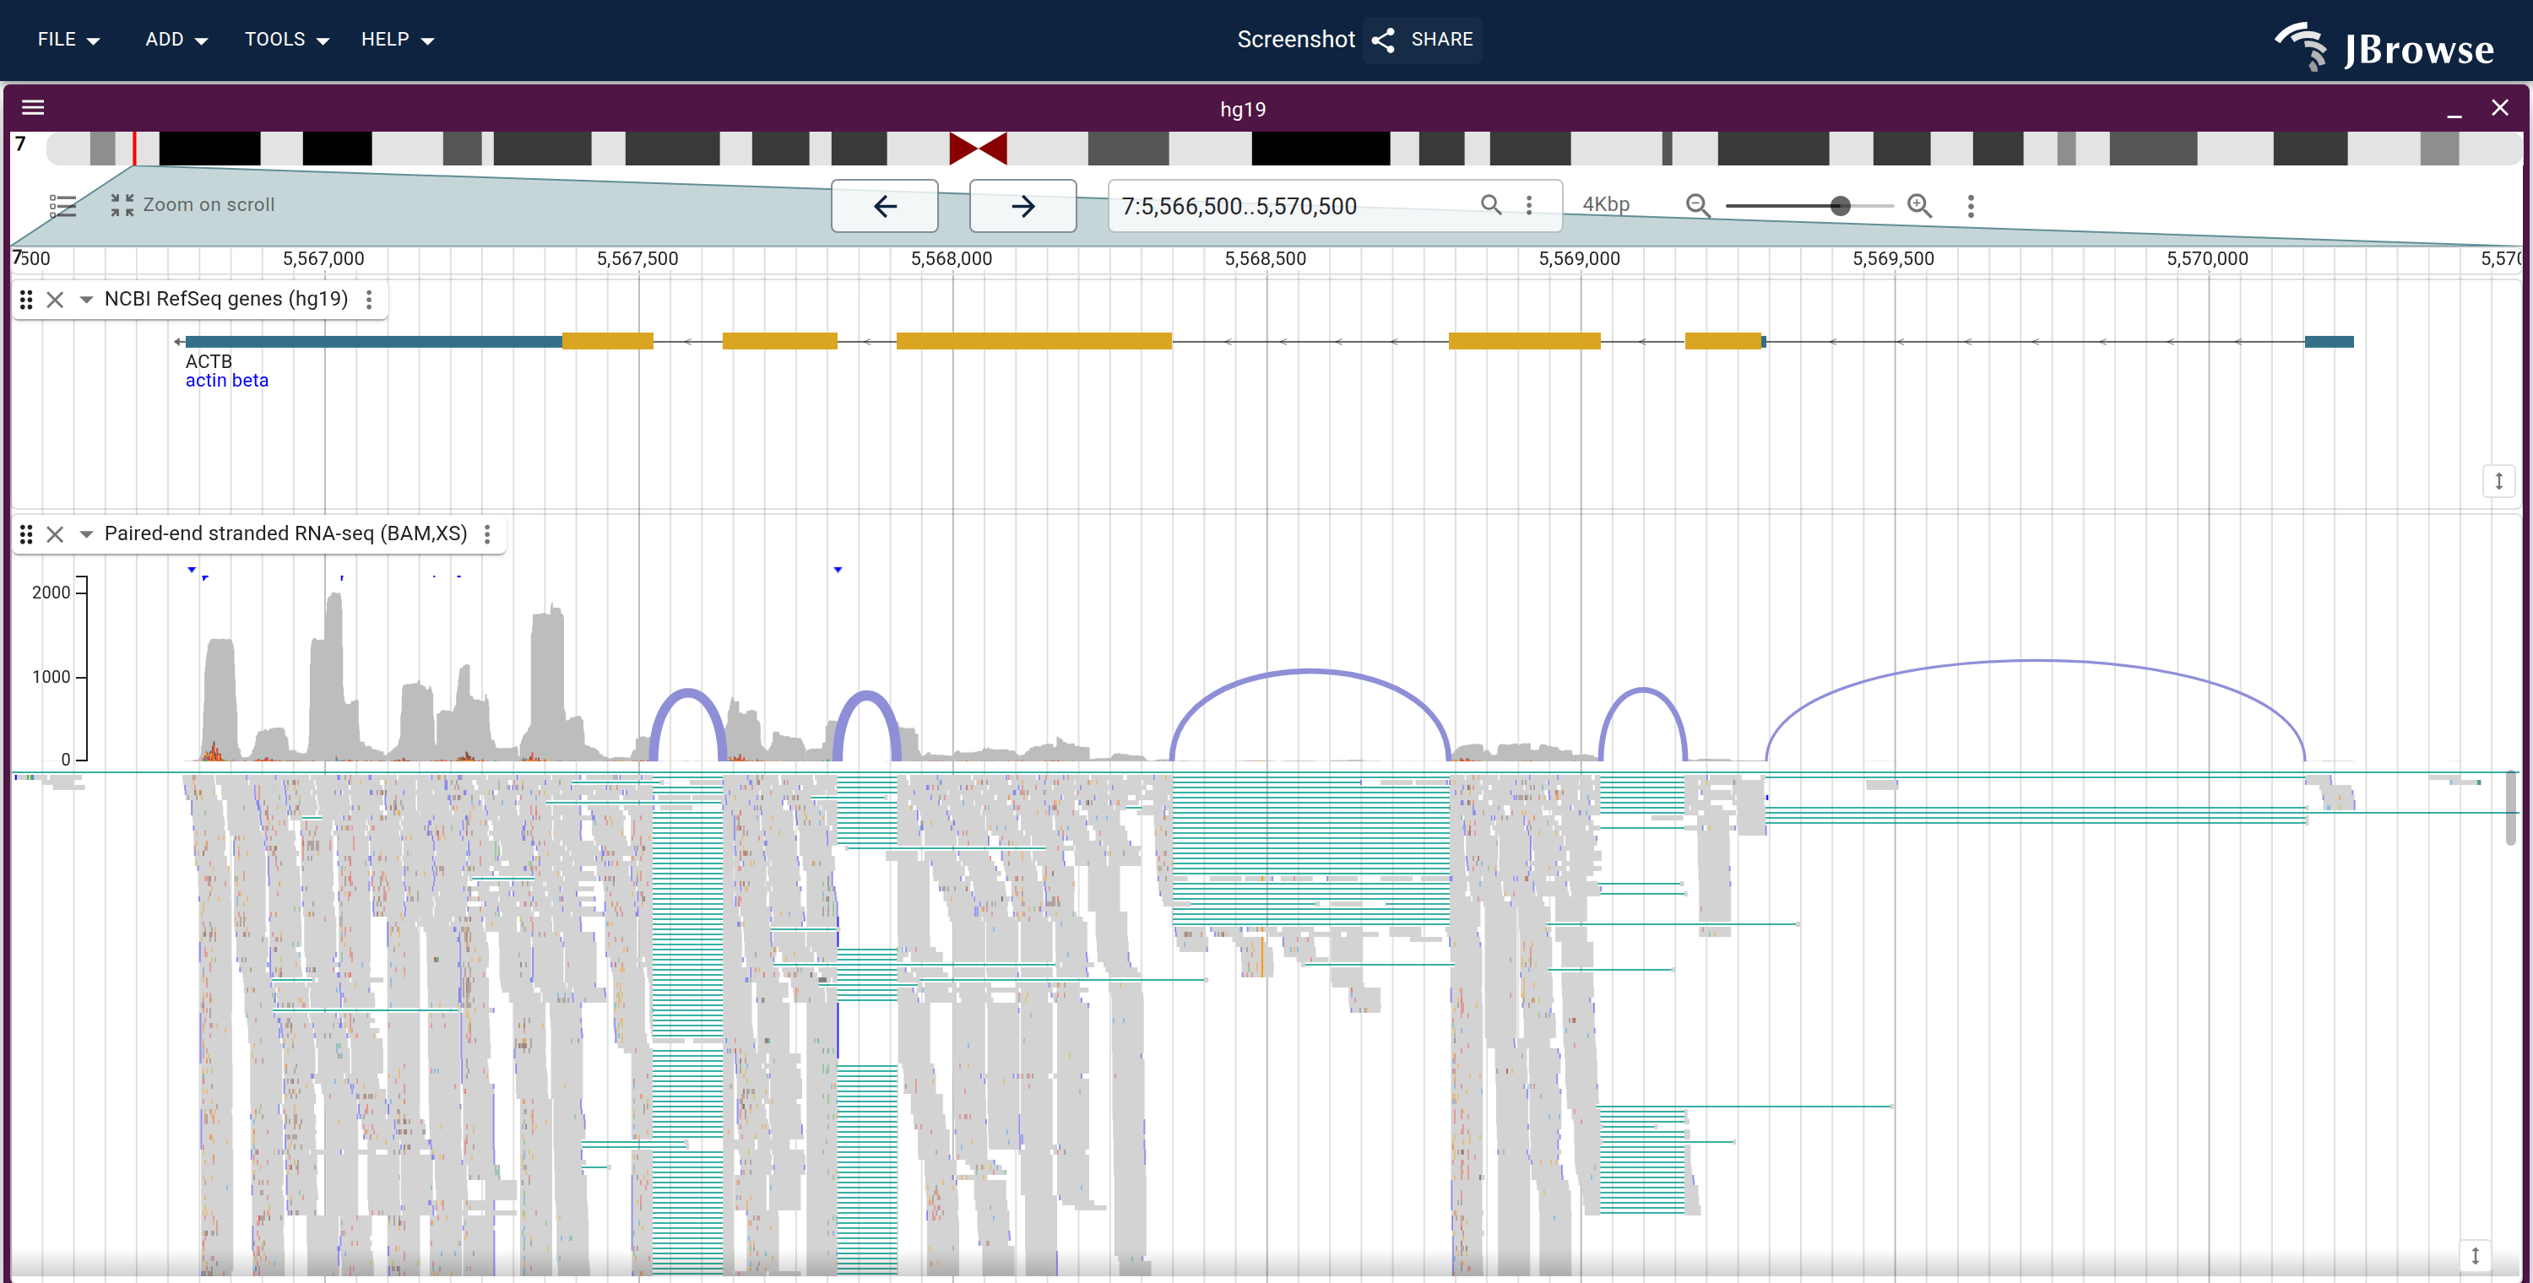Open view options kebab next to zoom
Image resolution: width=2533 pixels, height=1283 pixels.
coord(1971,205)
